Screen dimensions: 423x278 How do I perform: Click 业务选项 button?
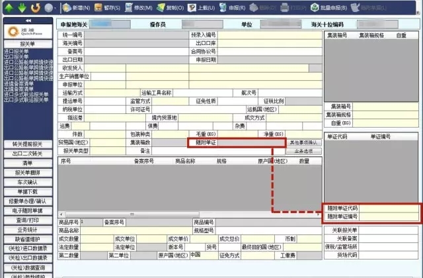304,151
